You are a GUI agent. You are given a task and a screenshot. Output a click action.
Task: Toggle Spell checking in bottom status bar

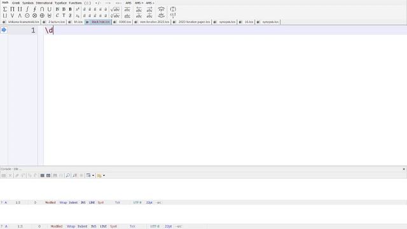tap(113, 226)
